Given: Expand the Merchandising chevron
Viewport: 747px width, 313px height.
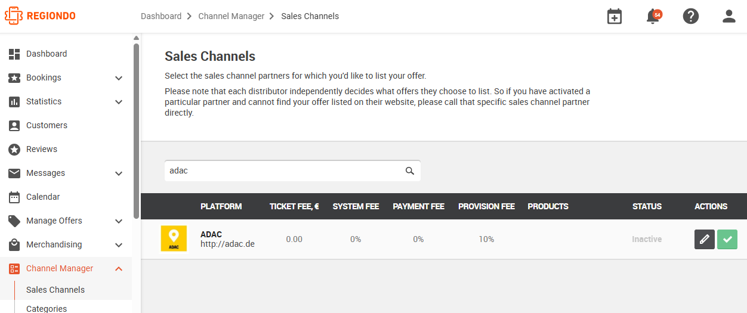Looking at the screenshot, I should (119, 245).
